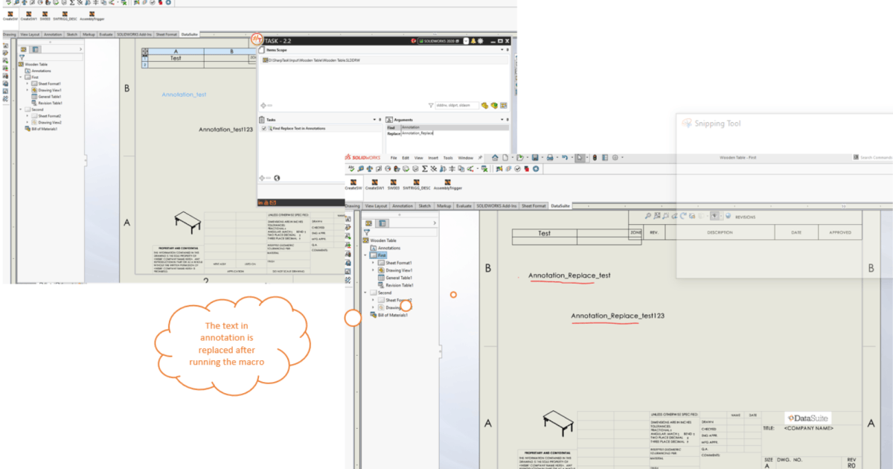
Task: Open SOLIDWORKS 2020 version dropdown in TASK dialog
Action: click(466, 41)
